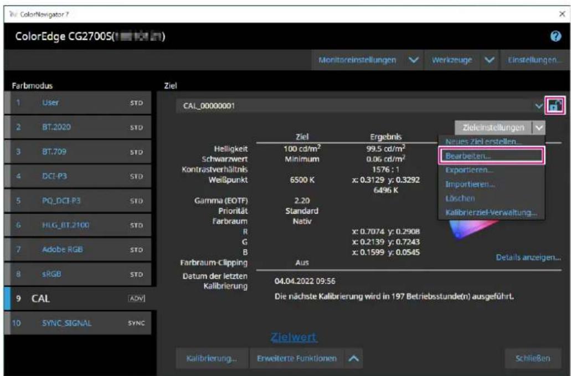The height and width of the screenshot is (376, 571).
Task: Select color mode 10 SYNC_SIGNAL
Action: [x=78, y=323]
